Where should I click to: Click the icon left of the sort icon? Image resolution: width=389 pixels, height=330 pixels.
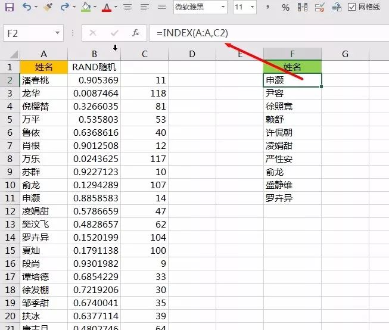coord(319,7)
